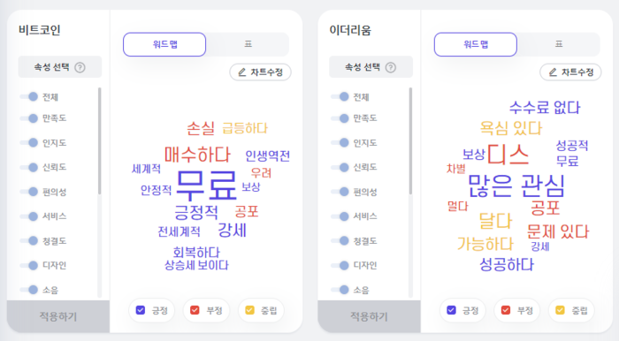
Task: Uncheck 부정 checkbox under 이더리움 word map
Action: (505, 310)
